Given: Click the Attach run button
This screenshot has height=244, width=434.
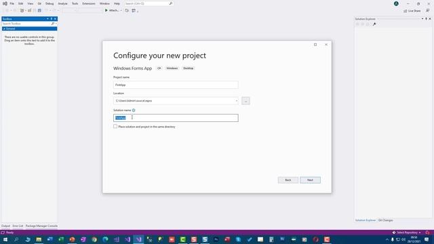Looking at the screenshot, I should click(x=111, y=11).
